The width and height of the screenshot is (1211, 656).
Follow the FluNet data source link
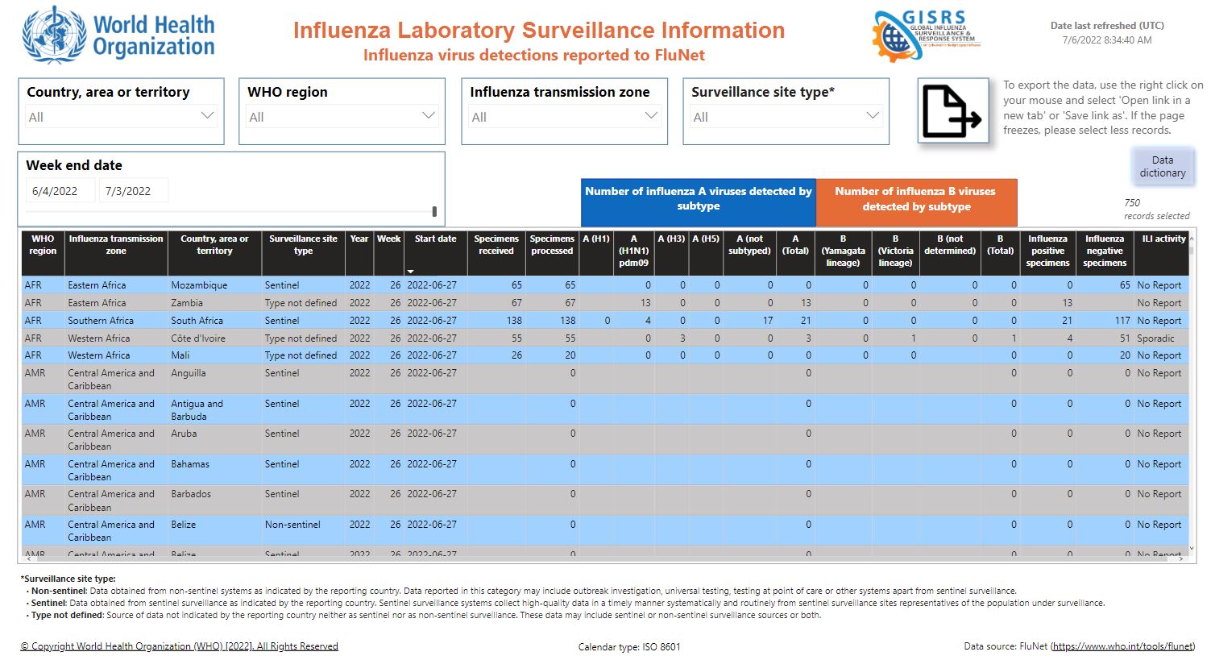pos(1123,646)
